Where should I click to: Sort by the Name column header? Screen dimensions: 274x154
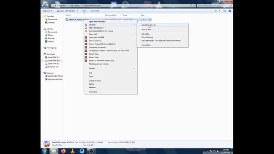tap(68, 15)
